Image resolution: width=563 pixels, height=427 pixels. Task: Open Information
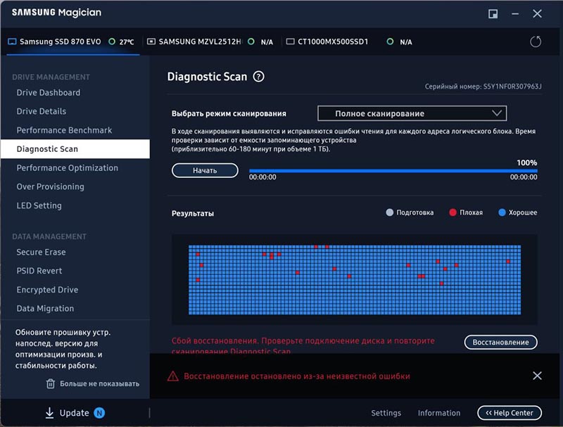(x=438, y=413)
